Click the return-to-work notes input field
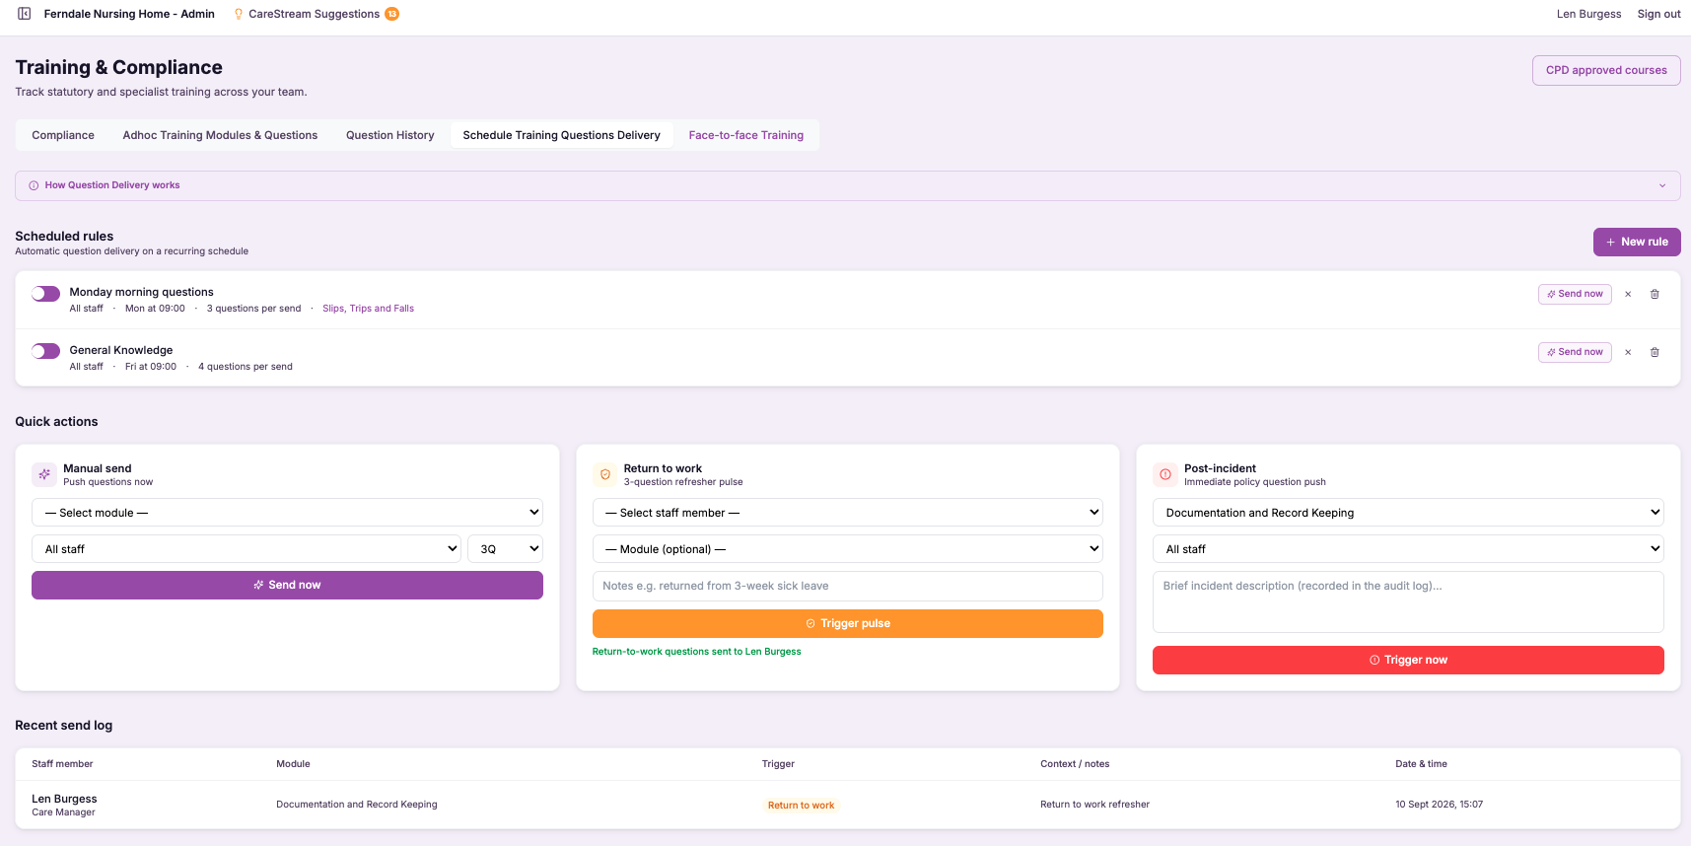The image size is (1691, 846). (x=847, y=586)
